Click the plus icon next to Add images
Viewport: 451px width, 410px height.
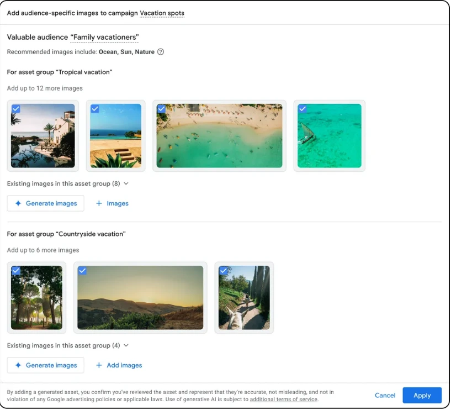(x=100, y=365)
